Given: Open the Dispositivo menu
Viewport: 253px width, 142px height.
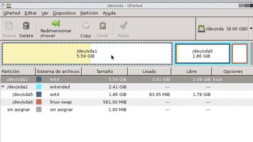Looking at the screenshot, I should click(x=64, y=13).
